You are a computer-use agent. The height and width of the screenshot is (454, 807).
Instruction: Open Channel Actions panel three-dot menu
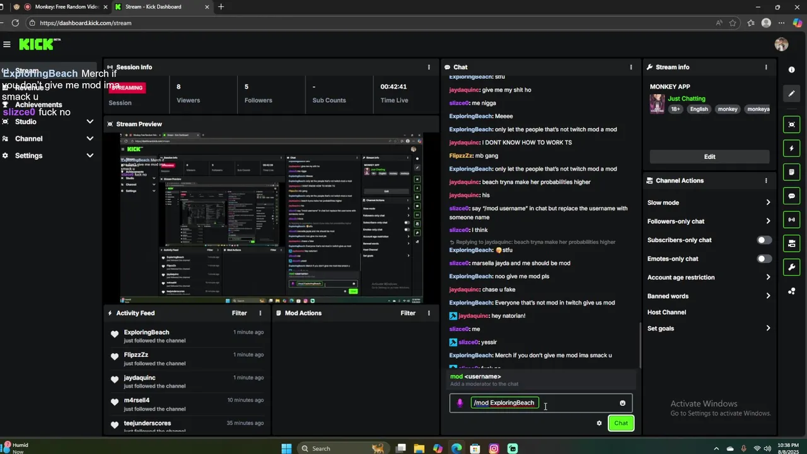pos(766,180)
